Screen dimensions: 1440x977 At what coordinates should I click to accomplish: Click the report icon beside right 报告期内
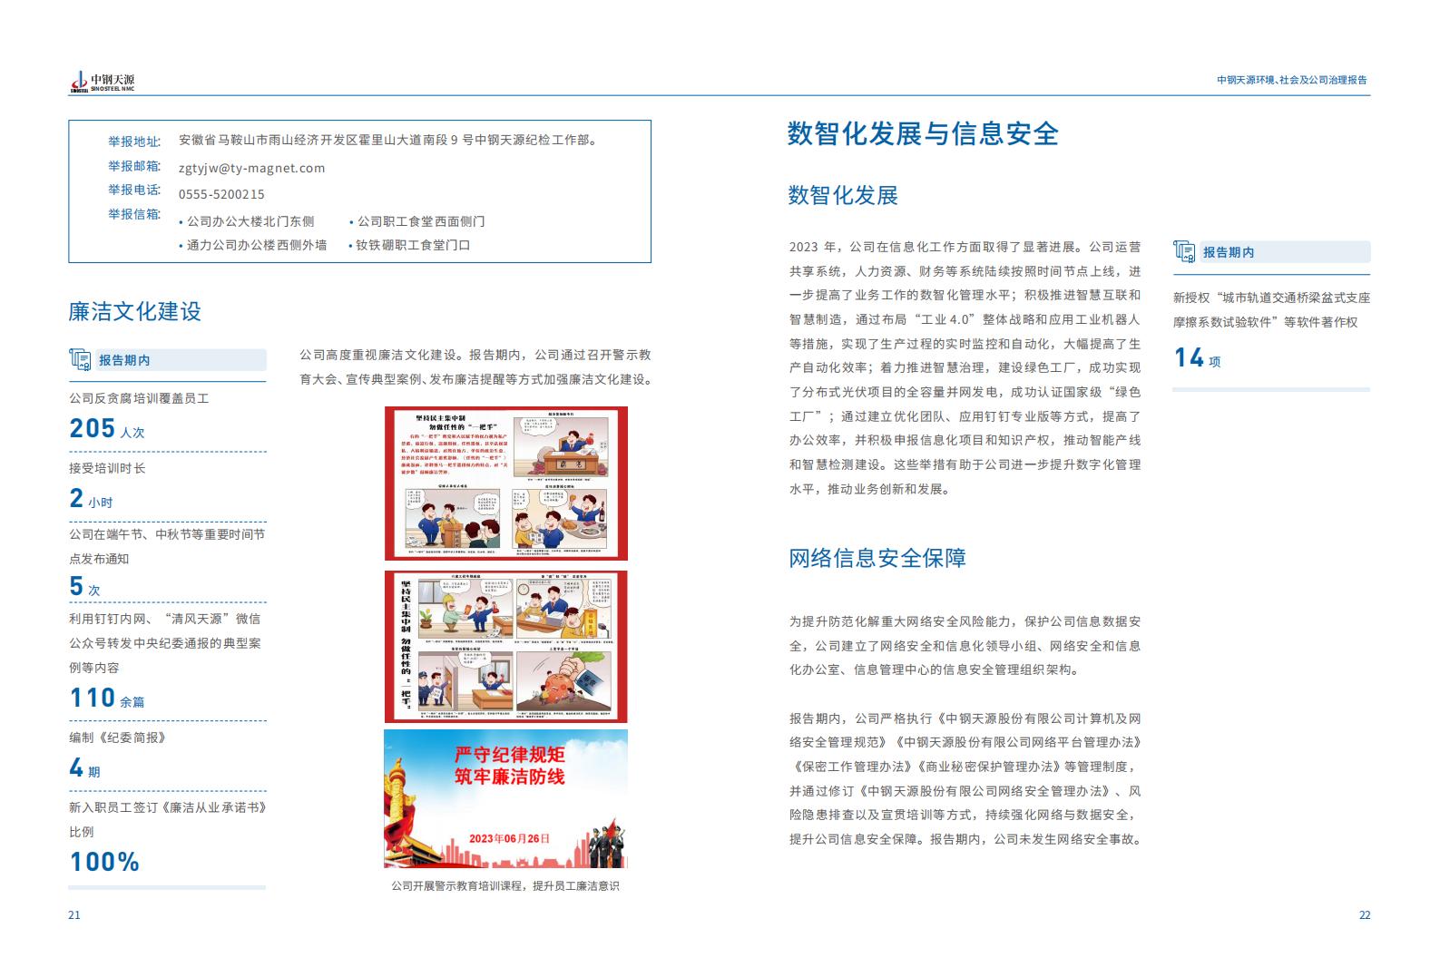1184,251
